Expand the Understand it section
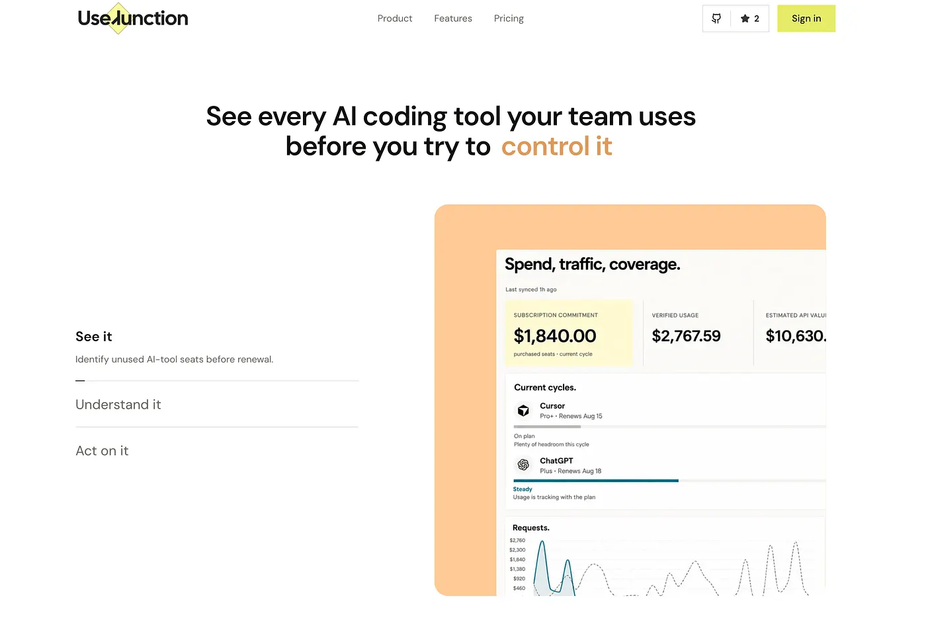The image size is (926, 623). click(118, 405)
